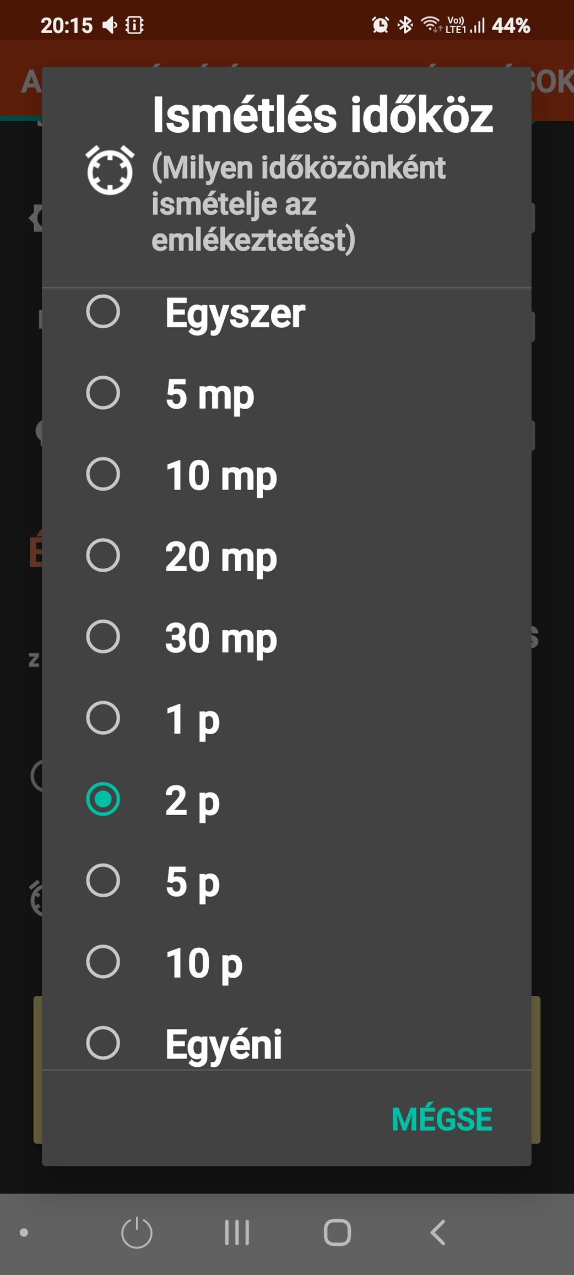
Task: Tap the selected 2 p radio button
Action: (x=103, y=799)
